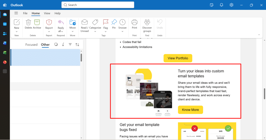
Task: Click the New mail icon
Action: pos(17,22)
